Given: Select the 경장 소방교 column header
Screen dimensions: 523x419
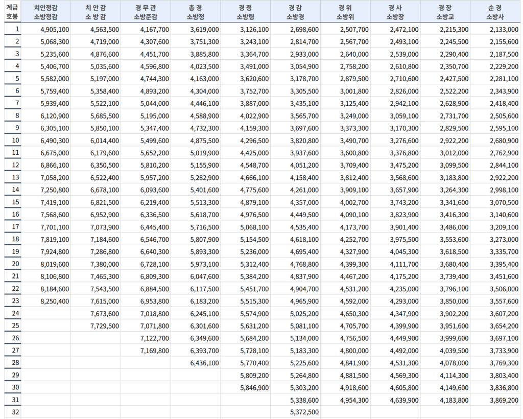Looking at the screenshot, I should 445,12.
